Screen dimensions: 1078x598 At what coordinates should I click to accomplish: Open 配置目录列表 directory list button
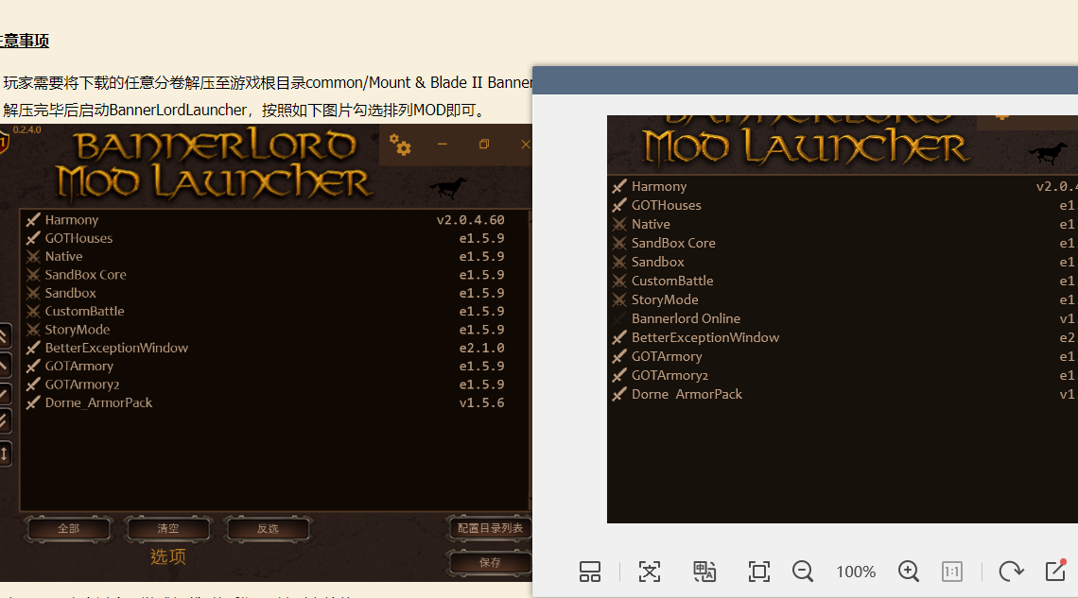coord(490,528)
